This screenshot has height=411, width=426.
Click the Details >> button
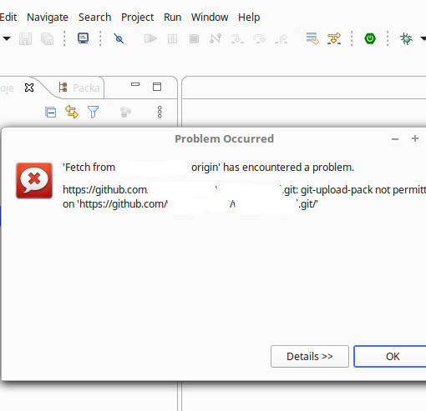[310, 356]
